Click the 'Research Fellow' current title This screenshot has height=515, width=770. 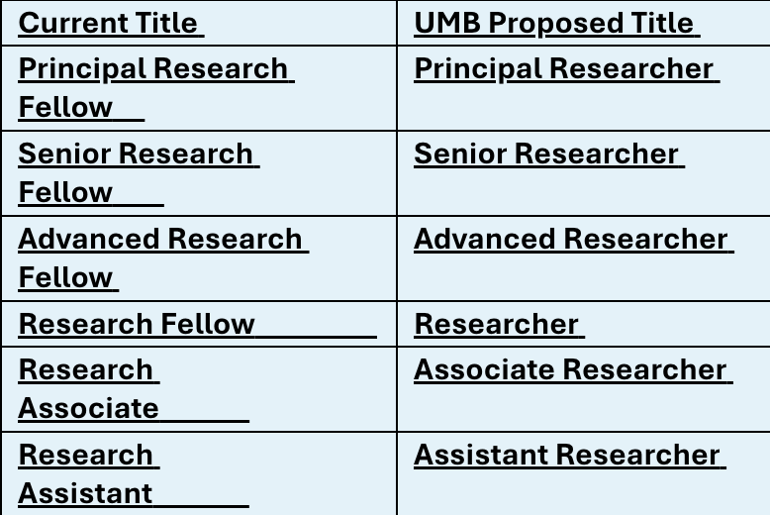coord(137,324)
